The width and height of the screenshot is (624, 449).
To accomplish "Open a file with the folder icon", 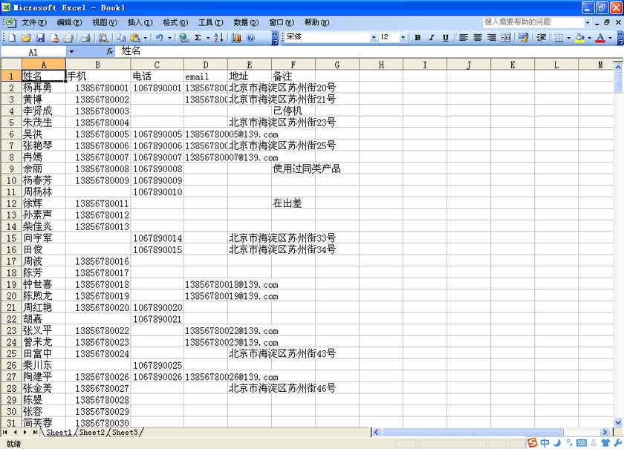I will click(26, 38).
